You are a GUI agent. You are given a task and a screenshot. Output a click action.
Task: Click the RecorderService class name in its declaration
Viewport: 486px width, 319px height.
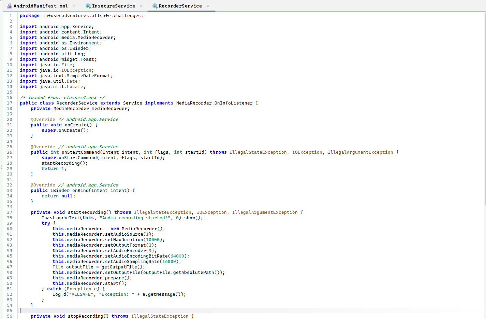point(77,103)
